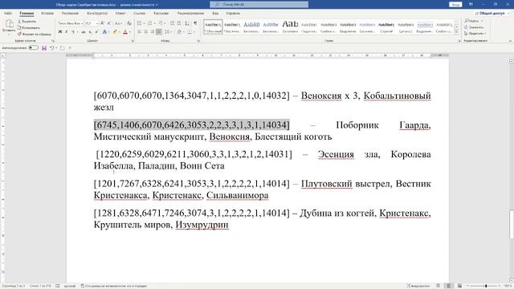
Task: Toggle the AutoSave (Автосохранение) switch
Action: tap(33, 48)
